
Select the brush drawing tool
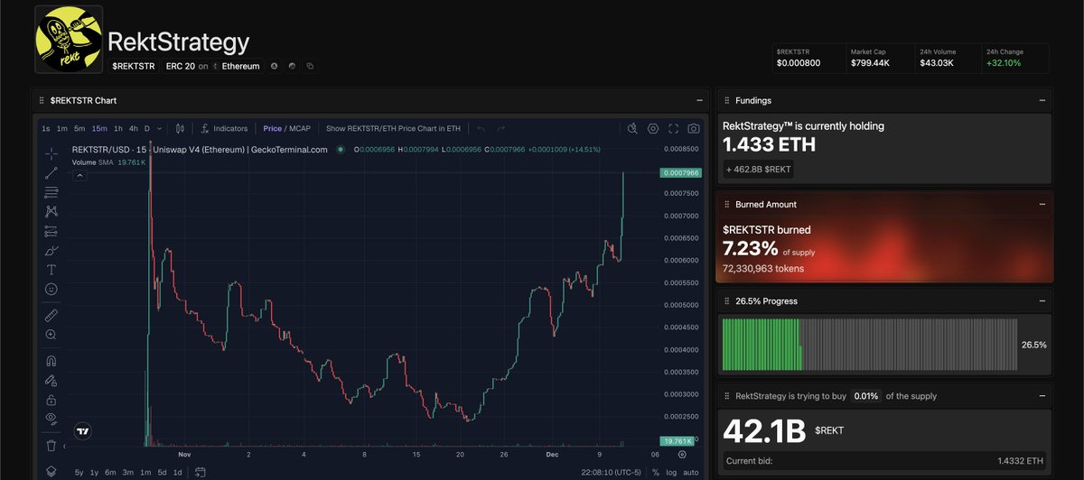(x=51, y=250)
